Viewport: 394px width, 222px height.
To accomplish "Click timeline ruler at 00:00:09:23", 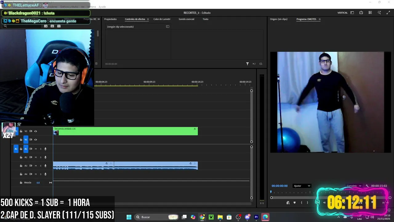I will click(149, 82).
